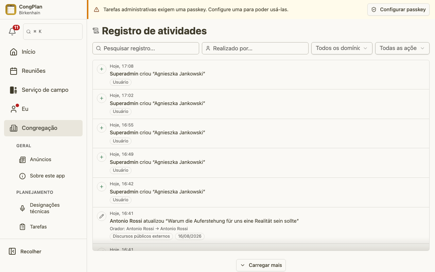The height and width of the screenshot is (272, 435).
Task: Click the Início home icon
Action: tap(14, 52)
